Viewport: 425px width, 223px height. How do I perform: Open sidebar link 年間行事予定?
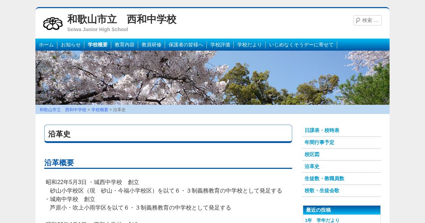(x=319, y=142)
